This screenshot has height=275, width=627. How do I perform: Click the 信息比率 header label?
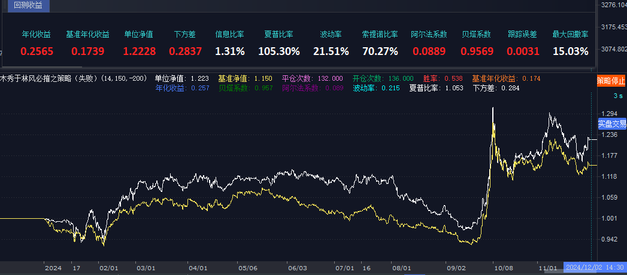pos(229,34)
